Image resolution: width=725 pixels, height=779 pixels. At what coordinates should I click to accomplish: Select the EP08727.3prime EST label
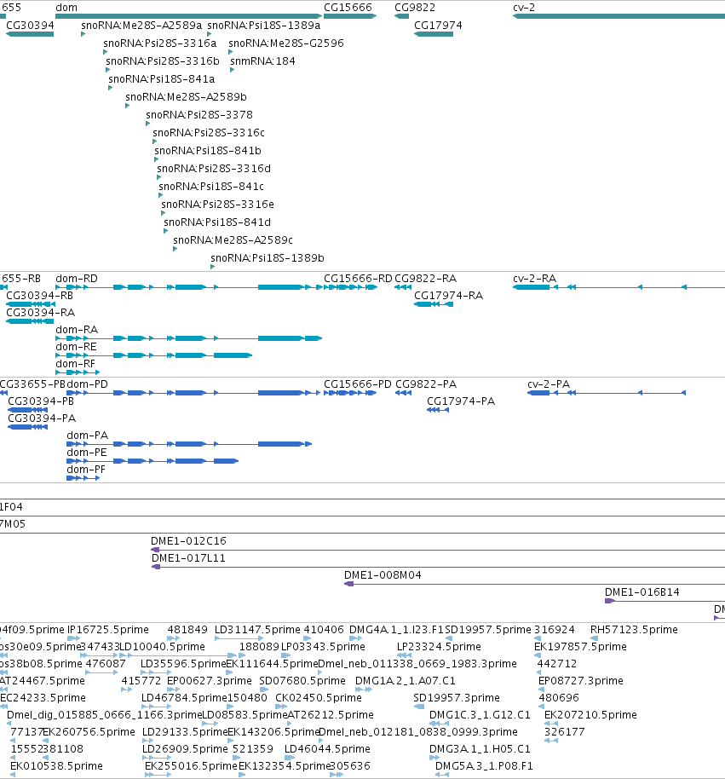[x=581, y=681]
